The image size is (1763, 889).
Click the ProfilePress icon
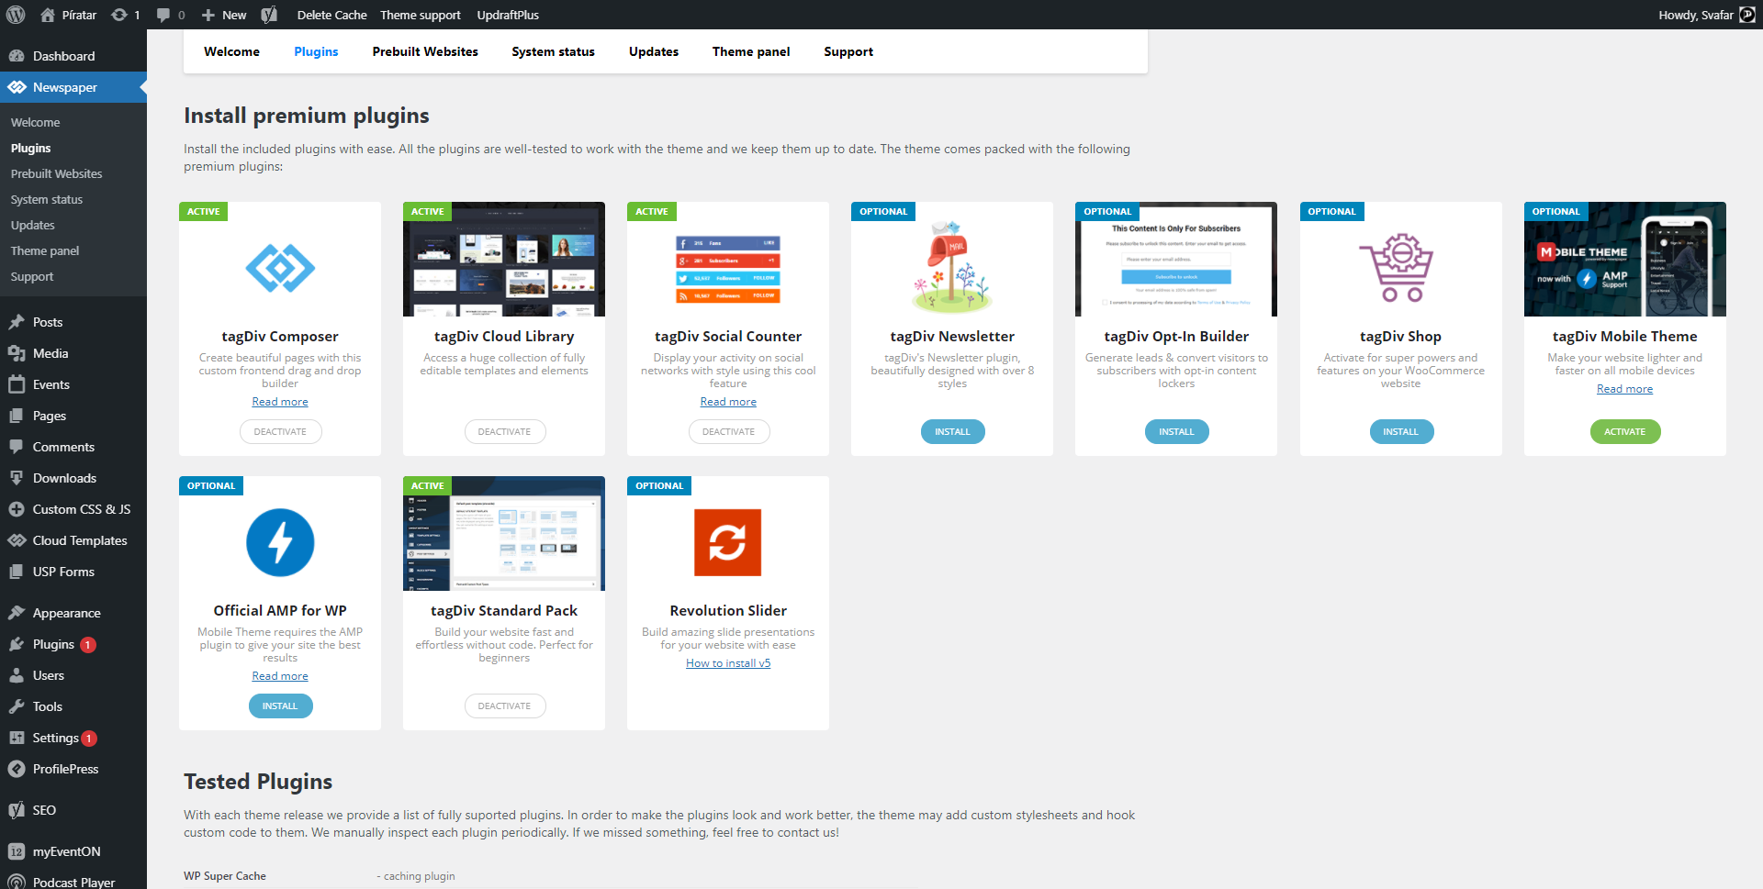click(x=17, y=769)
